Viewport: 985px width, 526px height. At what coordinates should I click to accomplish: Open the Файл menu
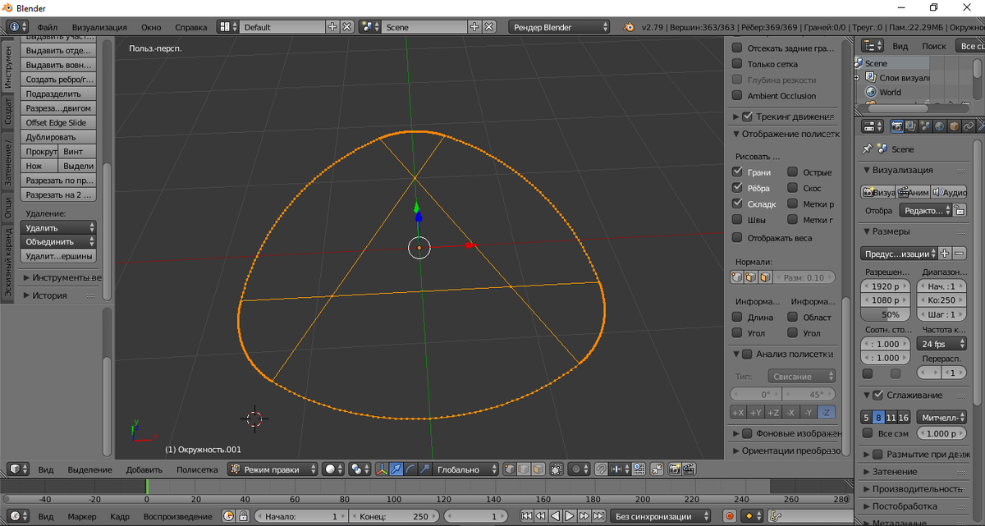click(x=47, y=27)
